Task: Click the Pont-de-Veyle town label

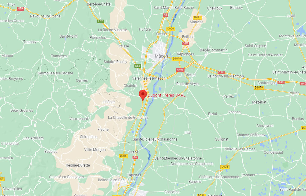Action: 187,84
